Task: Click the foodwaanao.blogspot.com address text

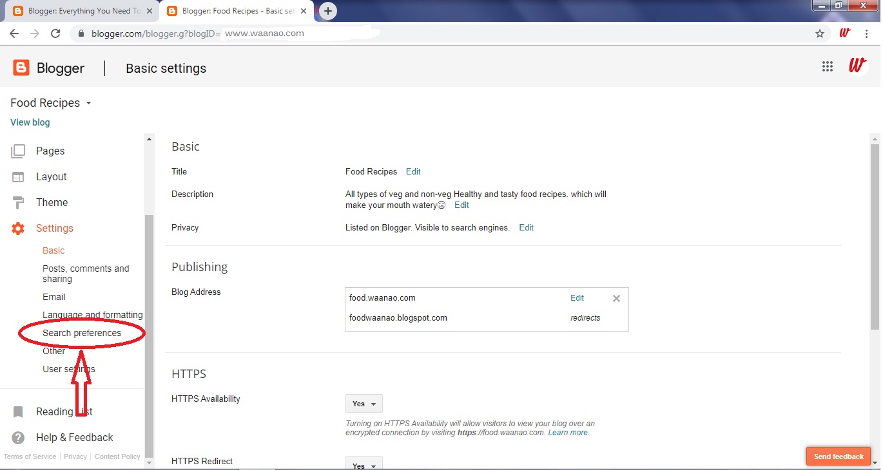Action: (398, 317)
